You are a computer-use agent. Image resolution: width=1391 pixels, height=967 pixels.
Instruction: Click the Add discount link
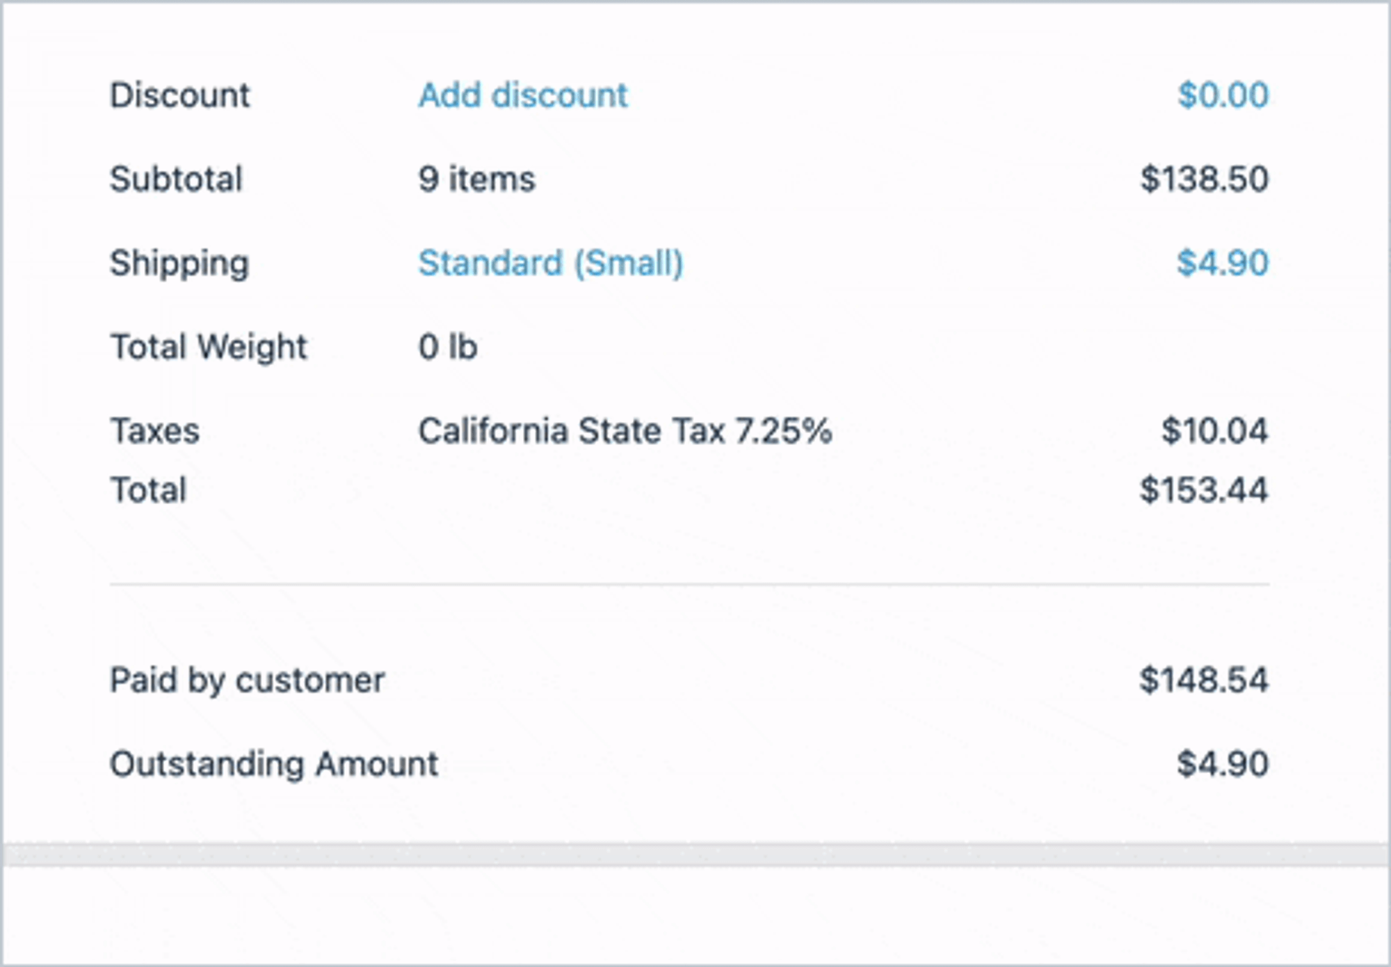click(522, 95)
